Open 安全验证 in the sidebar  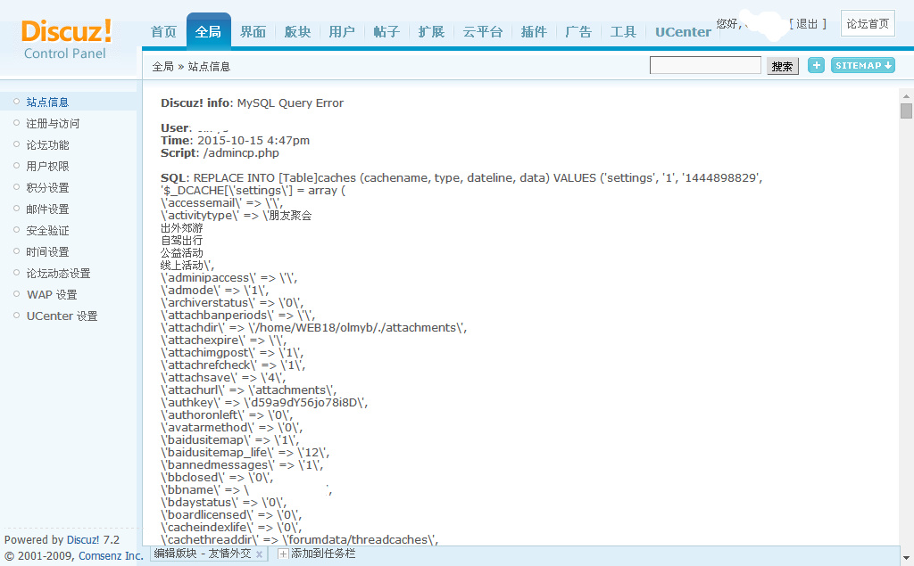tap(48, 231)
